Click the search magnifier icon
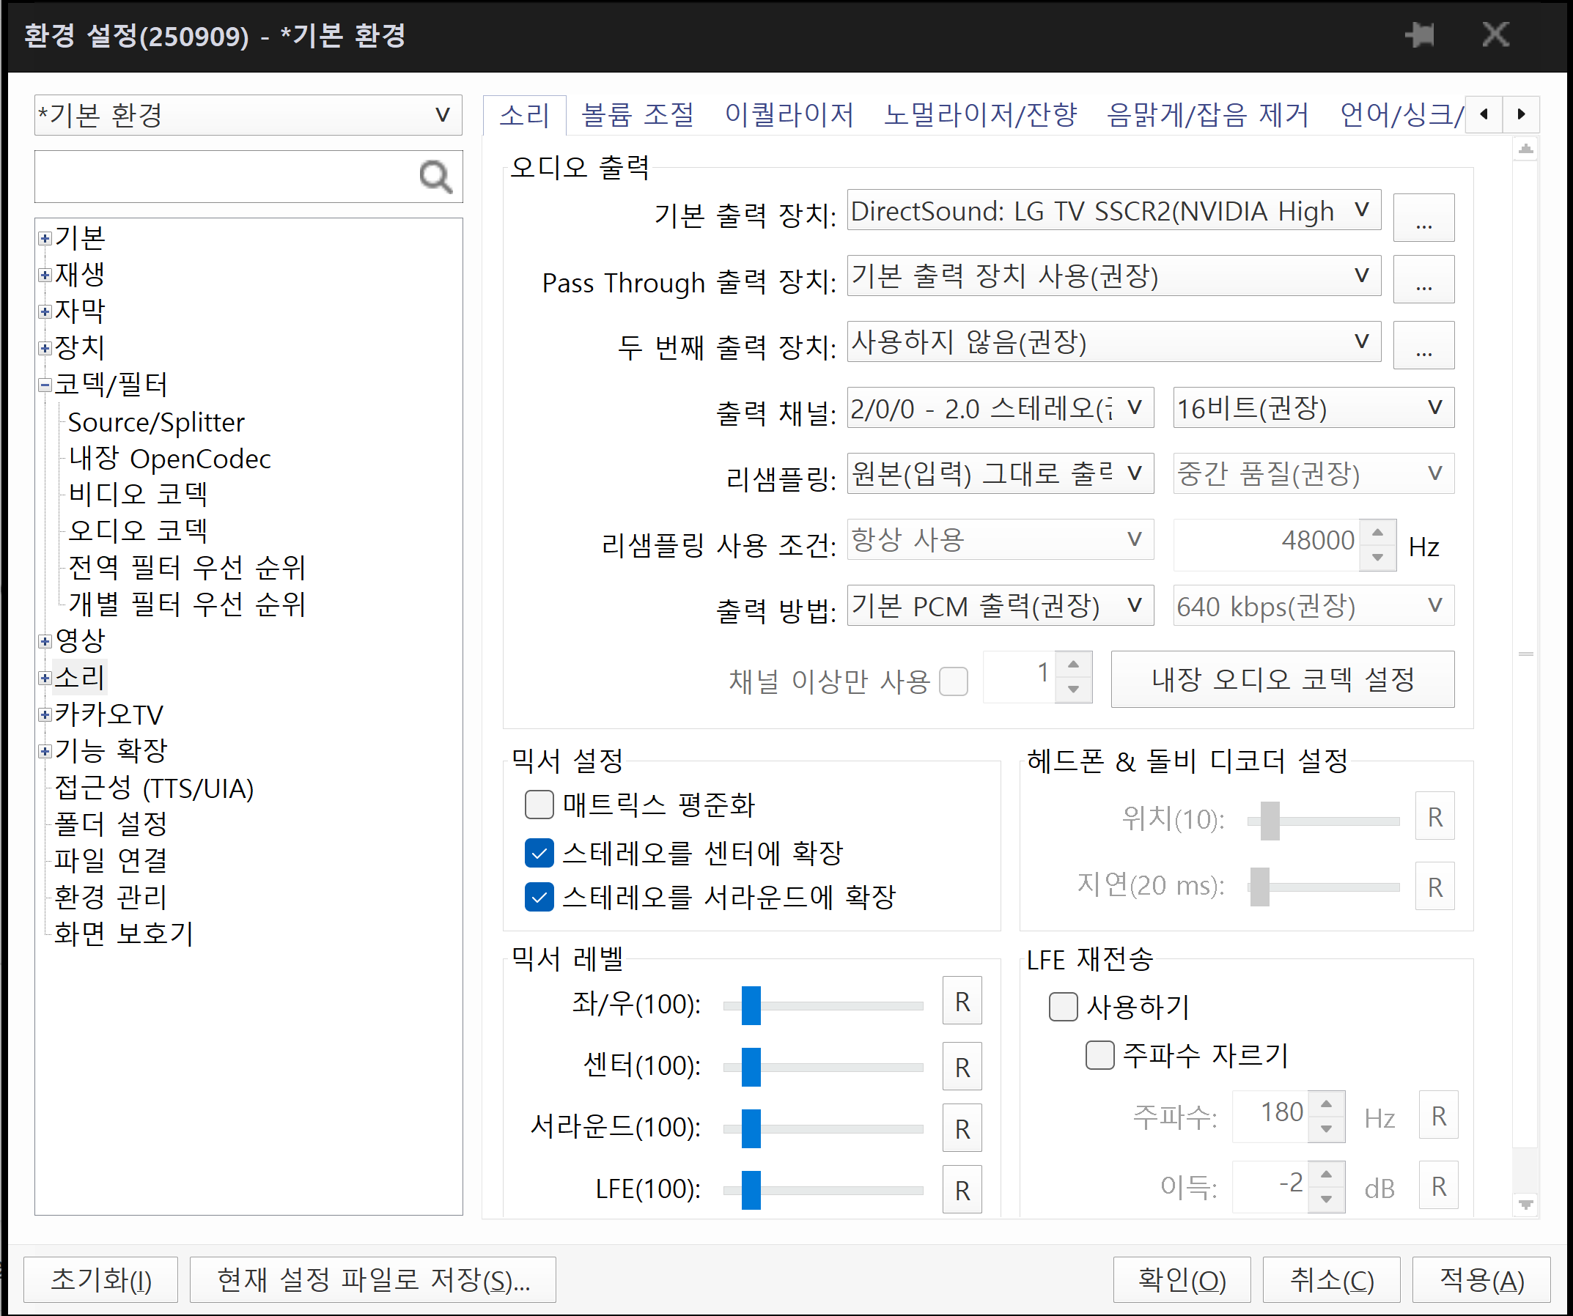 [x=435, y=177]
